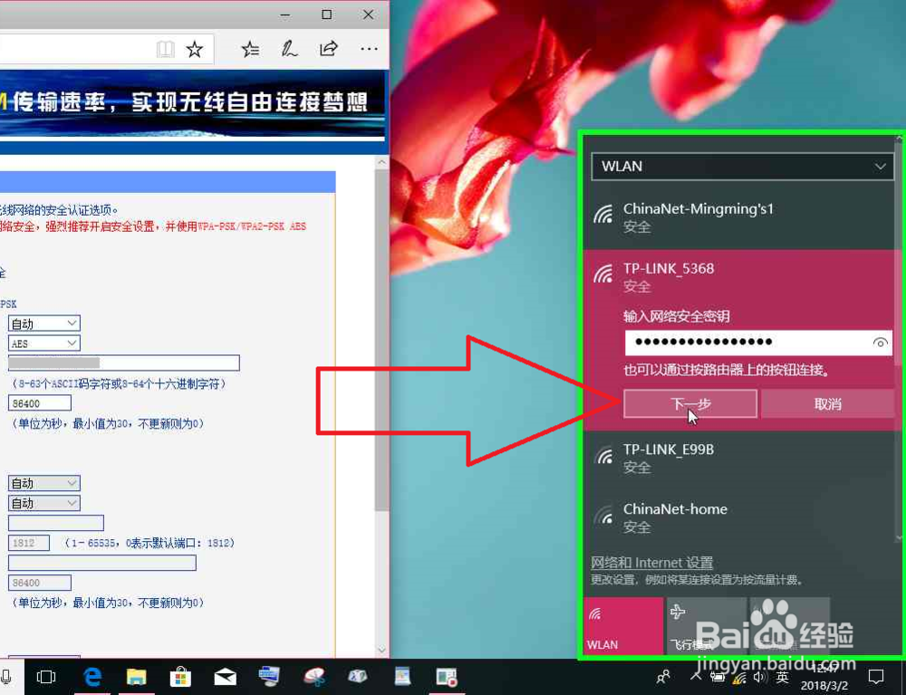Screen dimensions: 906x695
Task: Collapse the WLAN panel using its chevron
Action: [x=880, y=166]
